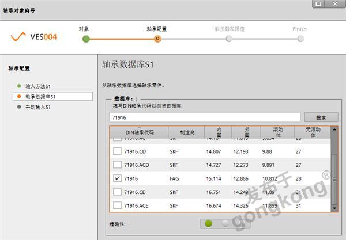Click the green 精确性 indicator
This screenshot has width=346, height=240.
click(x=209, y=223)
